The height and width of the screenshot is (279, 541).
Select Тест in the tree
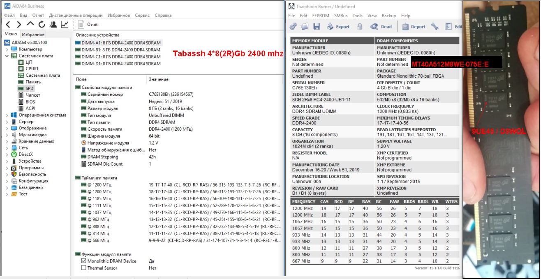pyautogui.click(x=23, y=194)
